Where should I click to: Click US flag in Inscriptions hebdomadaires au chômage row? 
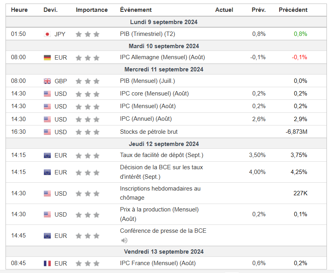click(47, 194)
